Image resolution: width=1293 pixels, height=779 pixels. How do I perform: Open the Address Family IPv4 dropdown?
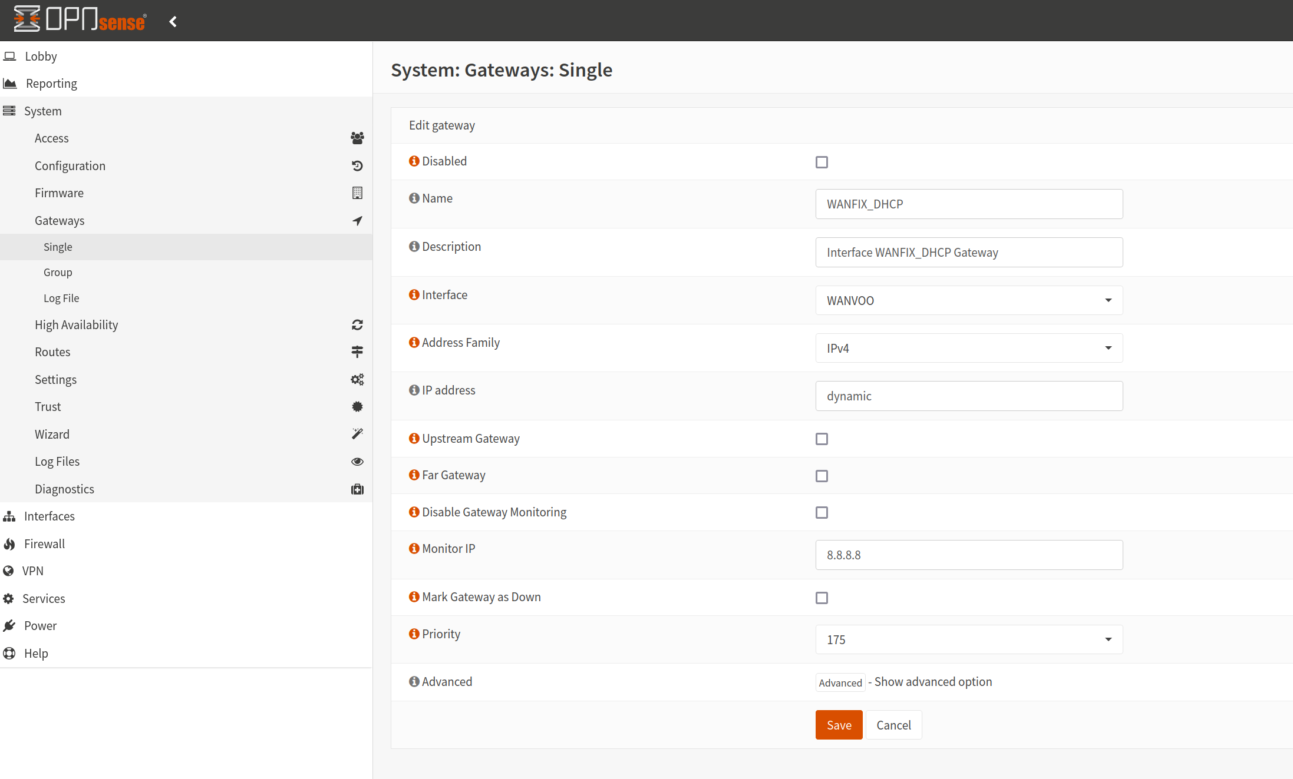click(x=969, y=348)
